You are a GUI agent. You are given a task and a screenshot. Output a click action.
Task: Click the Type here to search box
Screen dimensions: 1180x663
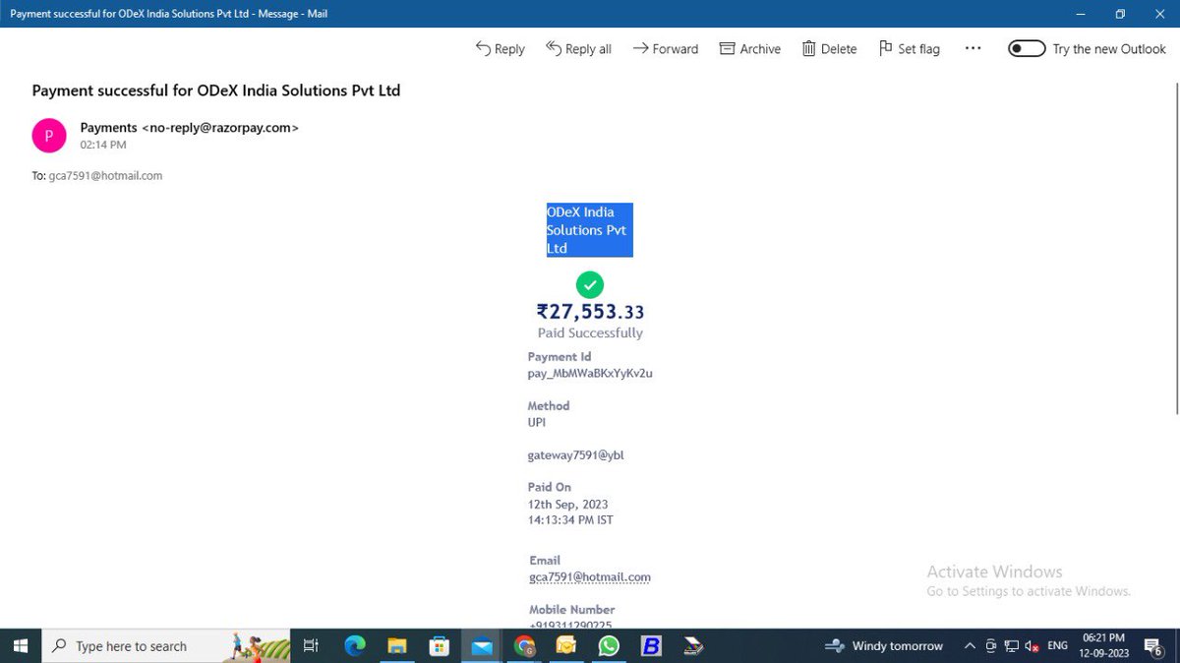tap(165, 646)
